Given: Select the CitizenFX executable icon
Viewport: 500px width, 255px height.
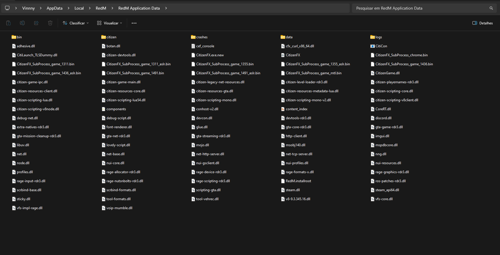Looking at the screenshot, I should click(x=283, y=55).
